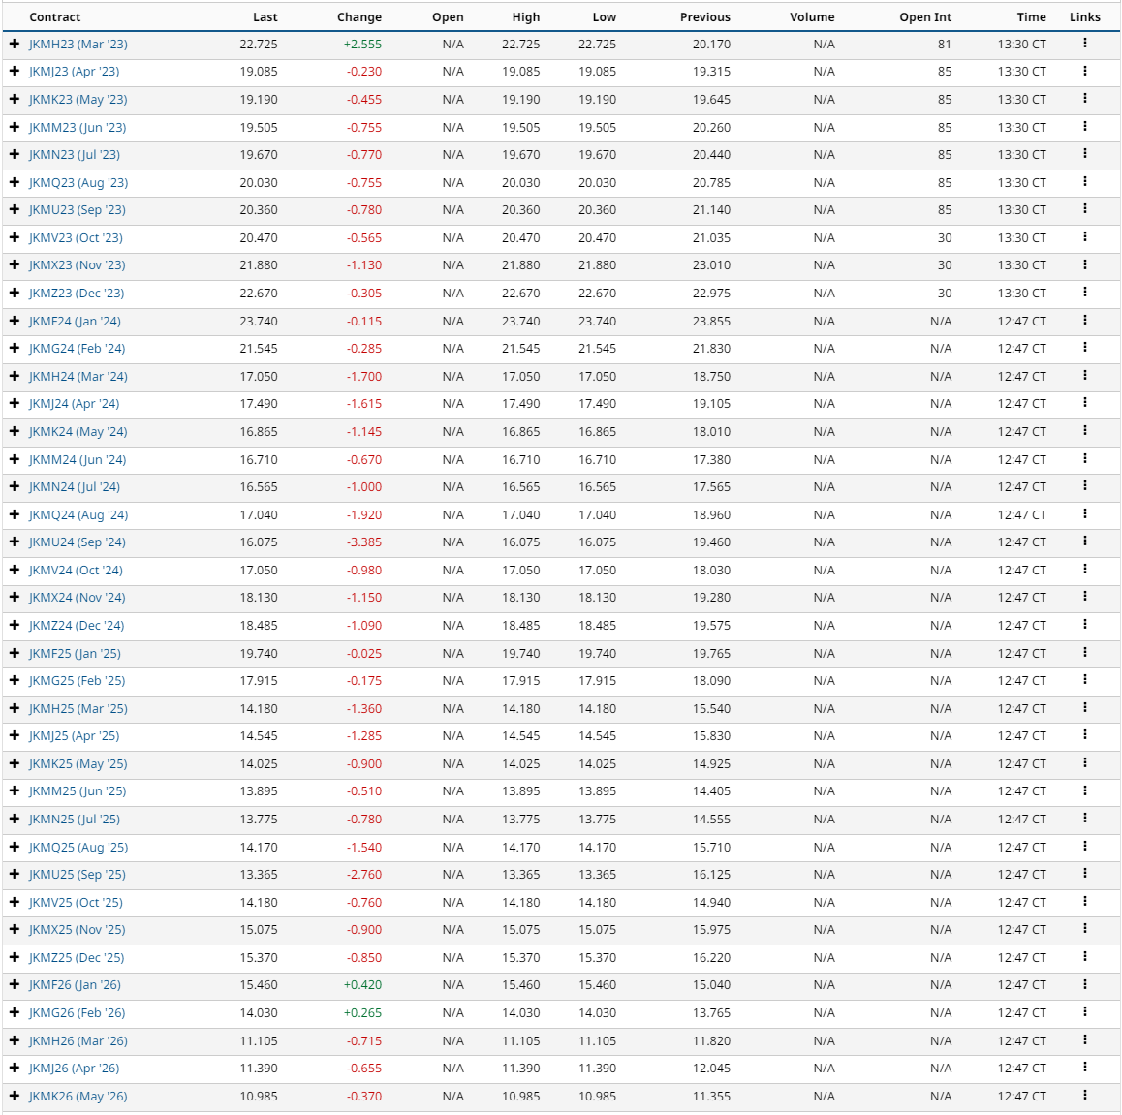Screen dimensions: 1122x1115
Task: Expand the JKMX24 (Nov '24) row
Action: [x=15, y=597]
